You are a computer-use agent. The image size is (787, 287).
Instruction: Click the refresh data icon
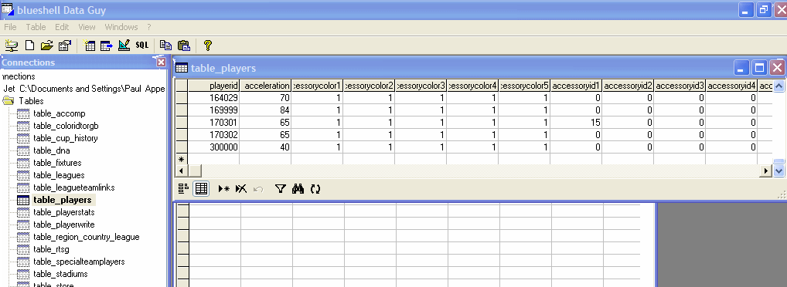click(x=315, y=189)
